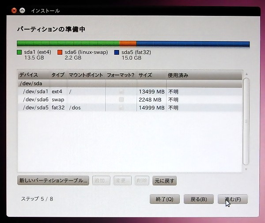Click the roll-up button beside close
265x223 pixels.
point(22,11)
